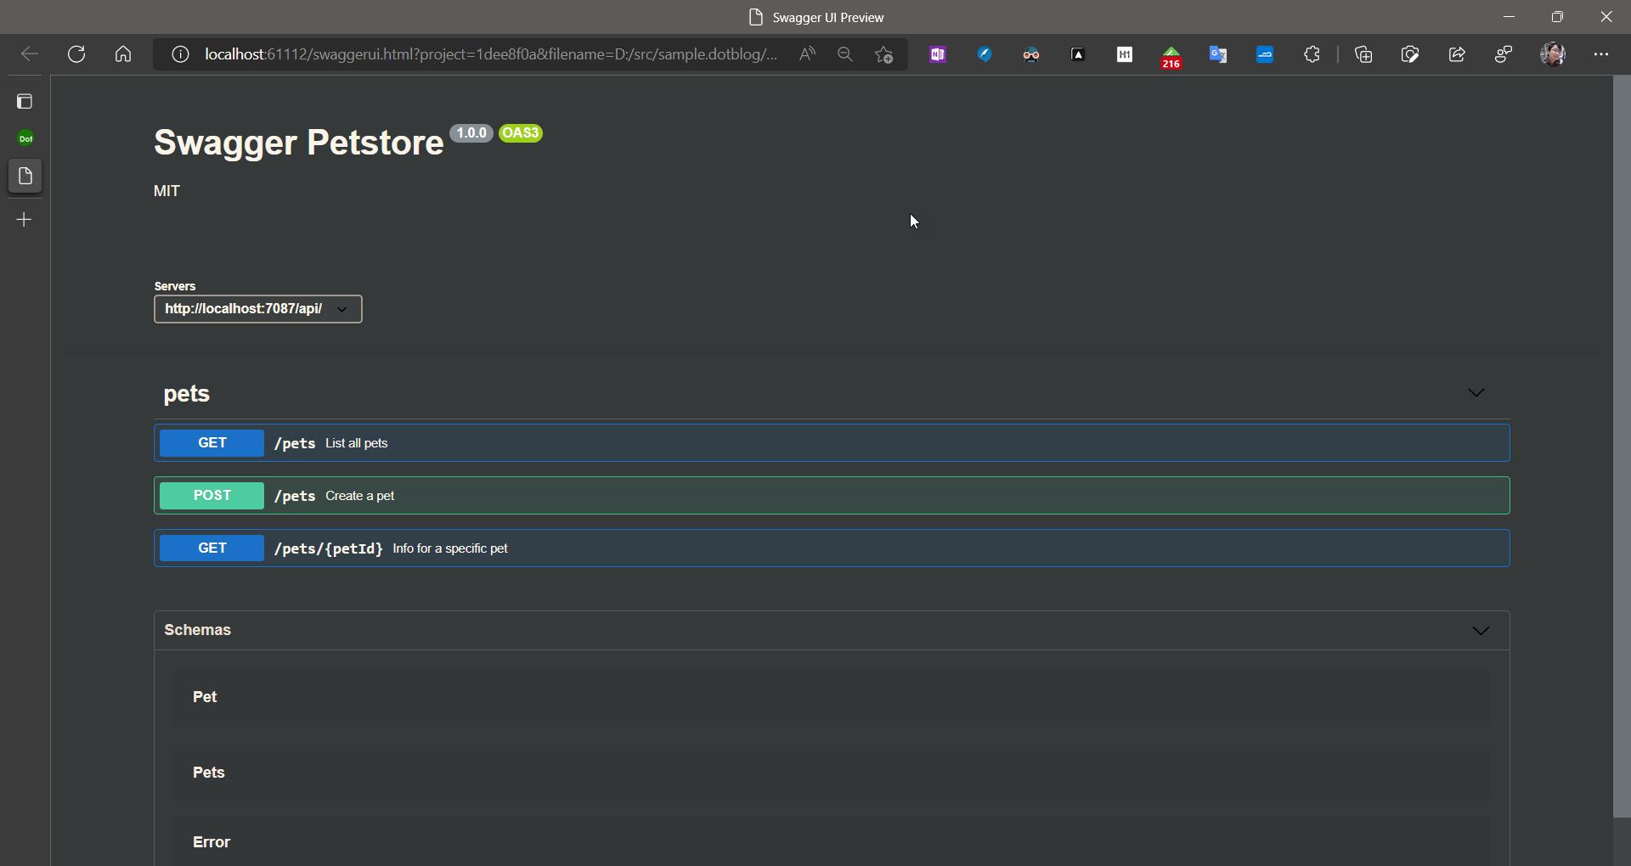The image size is (1631, 866).
Task: Collapse the pets section chevron
Action: tap(1476, 392)
